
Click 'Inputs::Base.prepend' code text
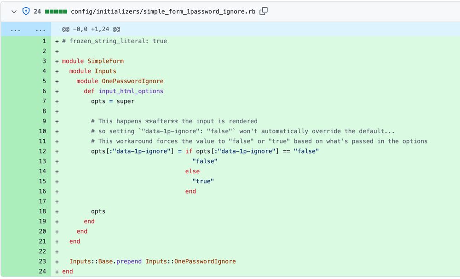(x=105, y=262)
